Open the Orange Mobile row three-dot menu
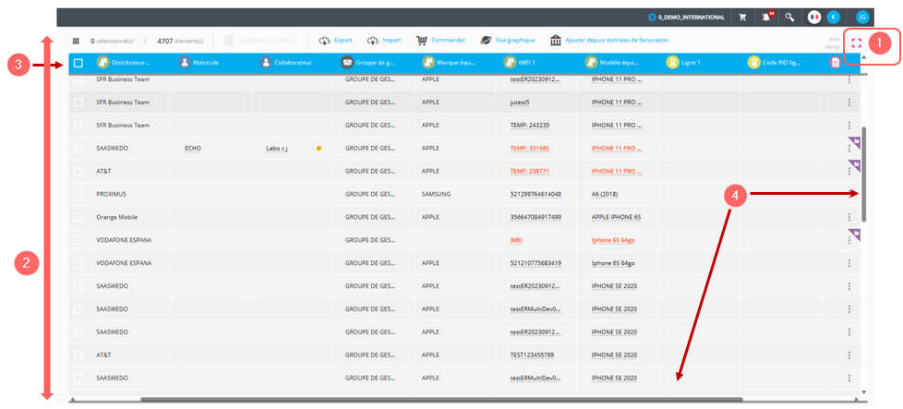Image resolution: width=903 pixels, height=409 pixels. [849, 217]
